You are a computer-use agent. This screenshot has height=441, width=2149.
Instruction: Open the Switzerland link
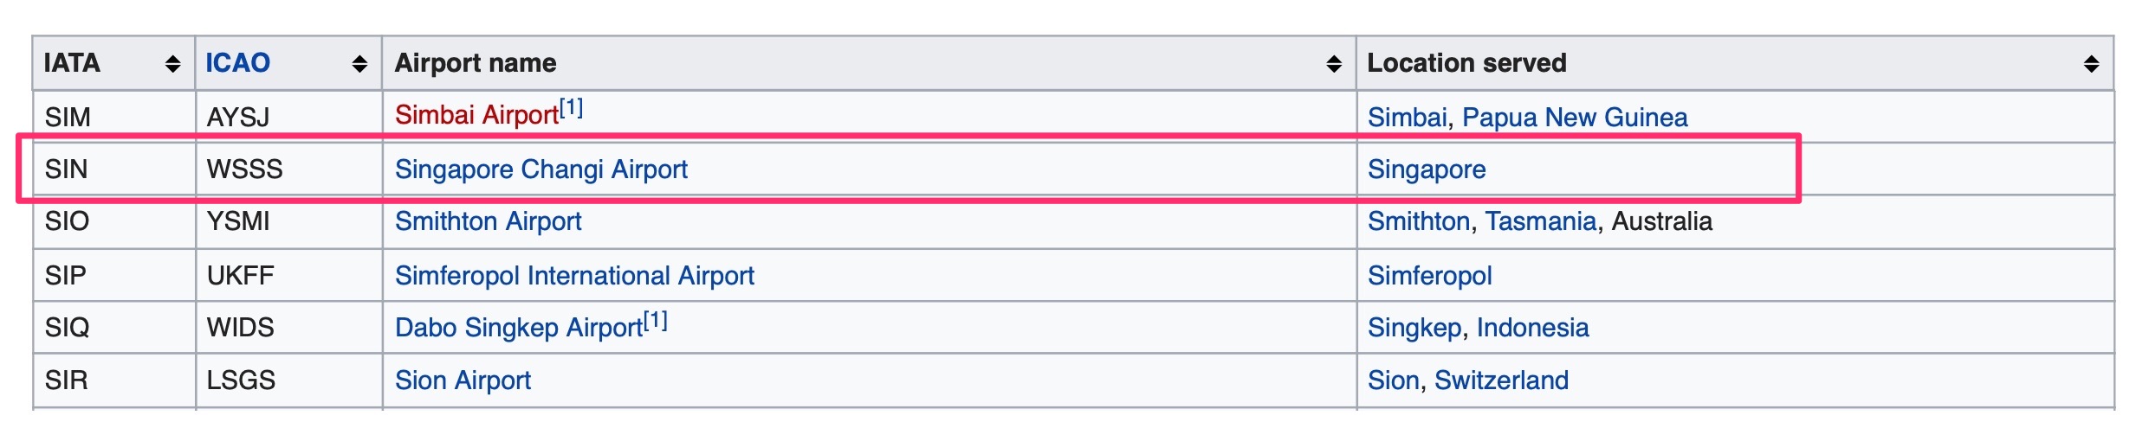coord(1501,380)
